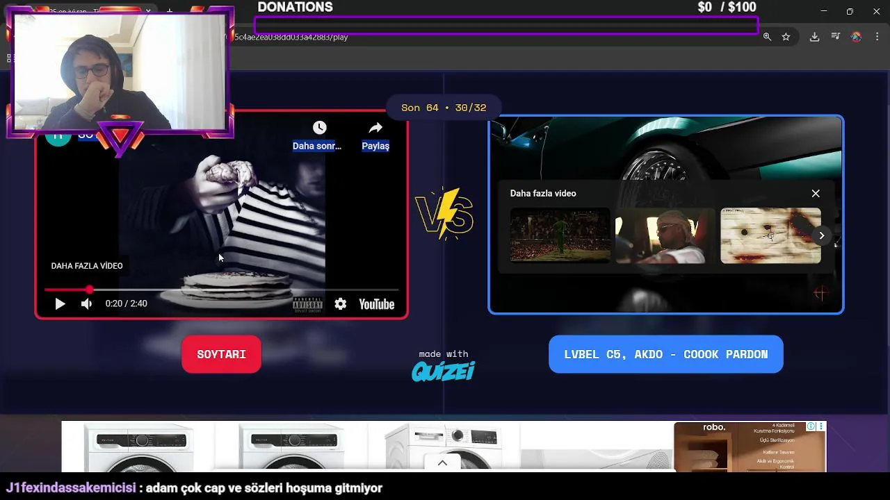Open video on YouTube via logo
The image size is (890, 500).
(x=376, y=304)
